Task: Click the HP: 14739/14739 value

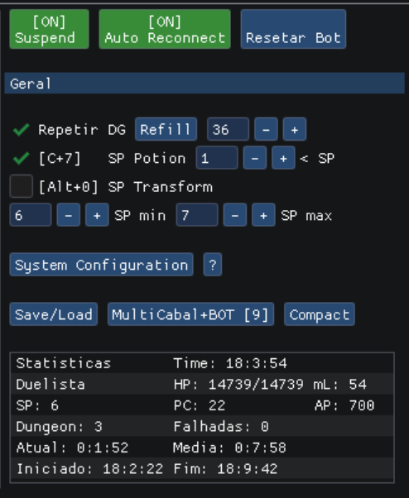Action: coord(238,385)
